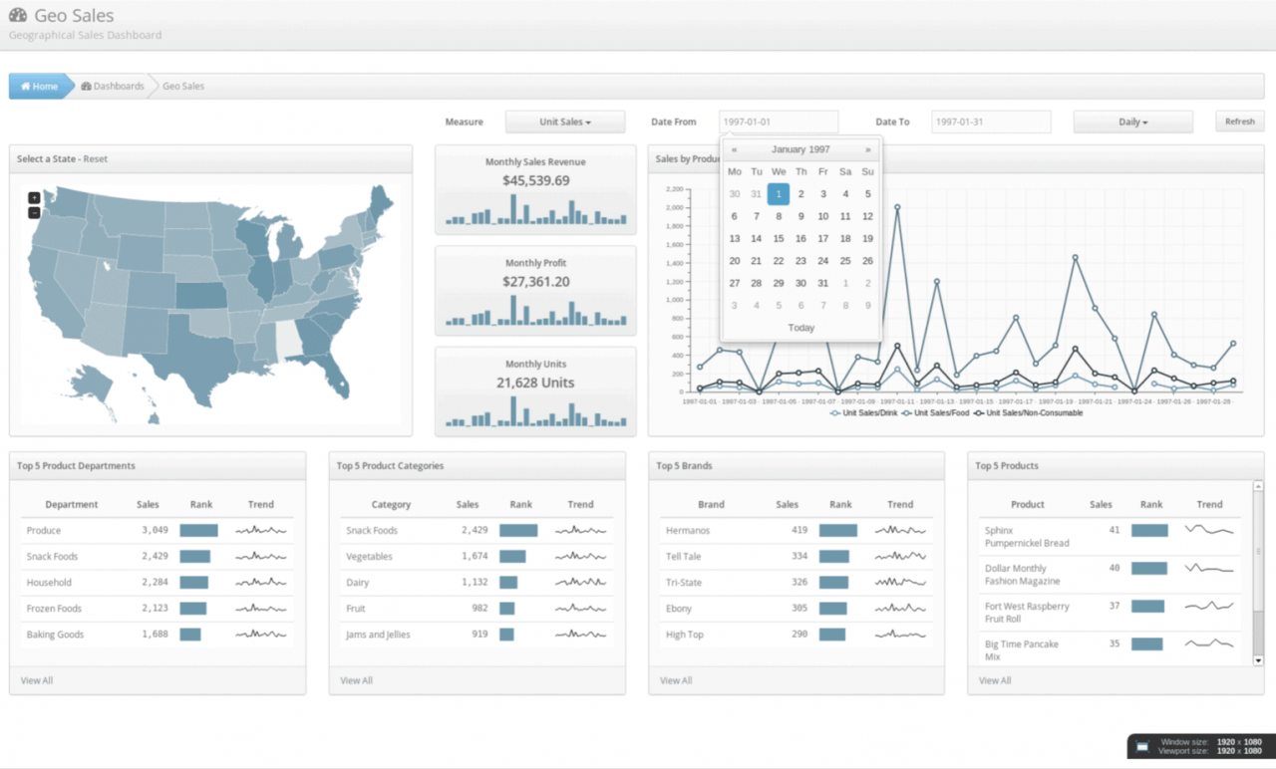Click the Produce department row
The image size is (1276, 769).
[157, 531]
